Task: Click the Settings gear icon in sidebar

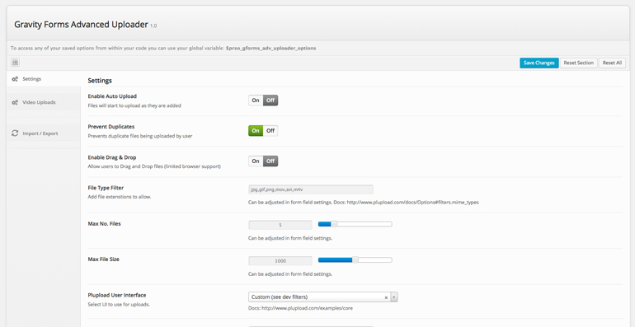Action: [x=15, y=79]
